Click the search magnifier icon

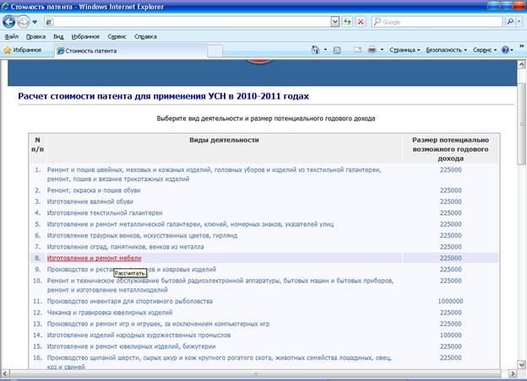[x=510, y=22]
